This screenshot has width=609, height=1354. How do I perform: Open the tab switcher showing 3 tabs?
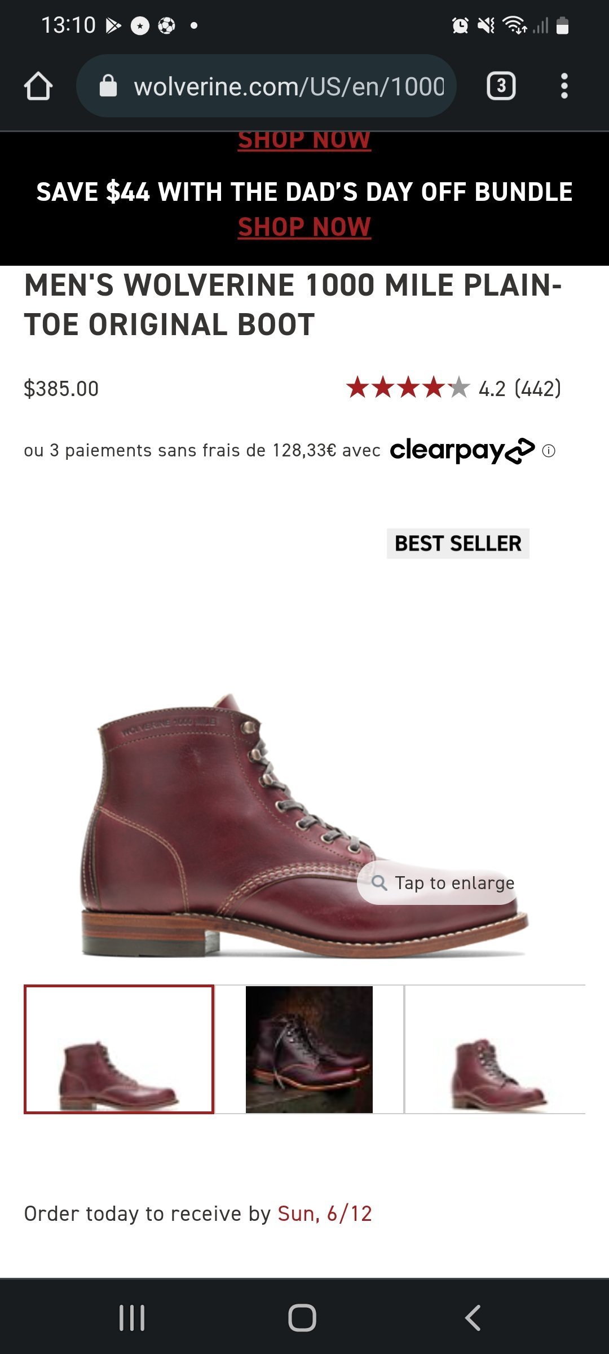501,86
